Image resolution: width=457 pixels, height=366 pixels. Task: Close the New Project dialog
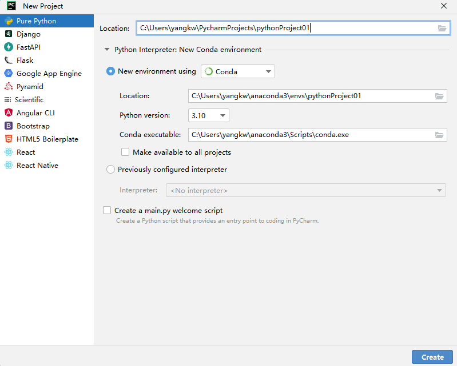point(444,6)
